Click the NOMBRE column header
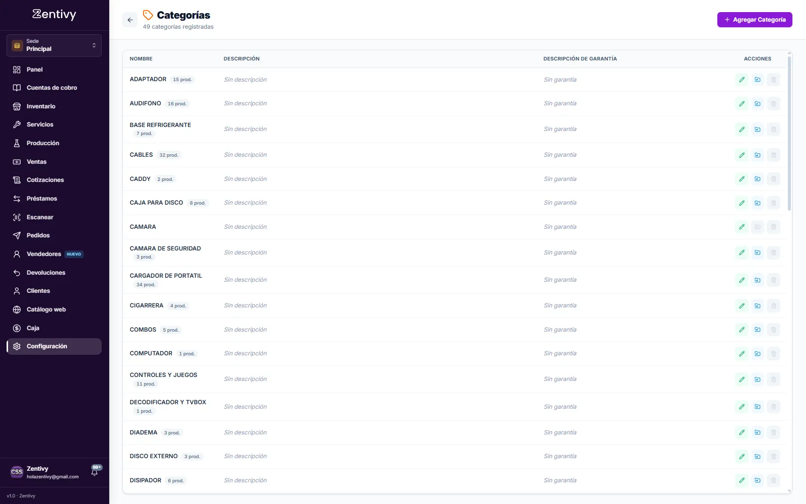806x504 pixels. (141, 59)
